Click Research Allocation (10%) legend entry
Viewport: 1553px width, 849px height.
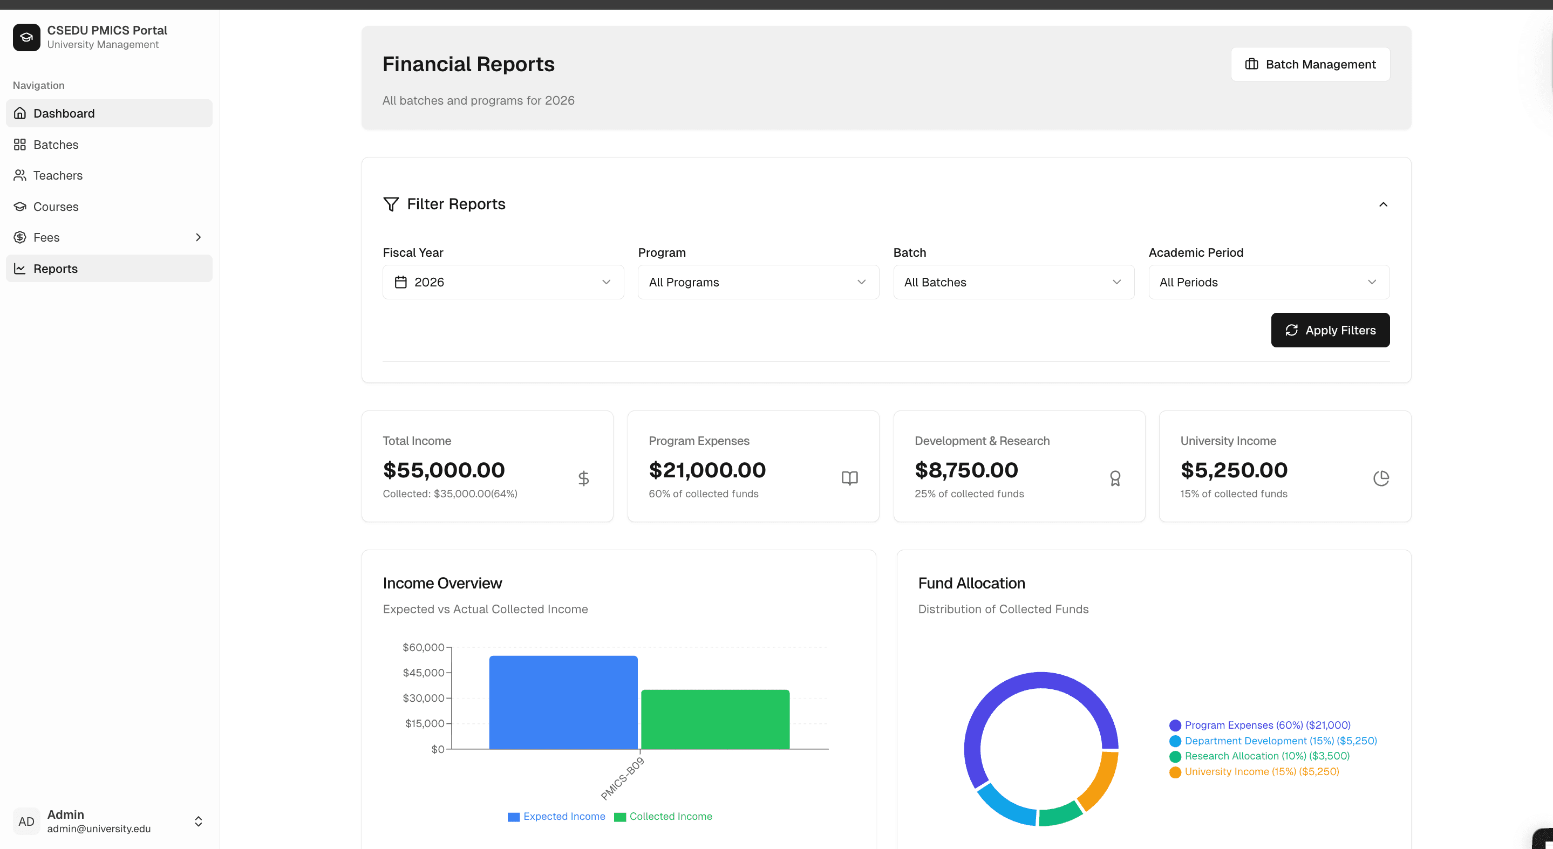pyautogui.click(x=1259, y=756)
